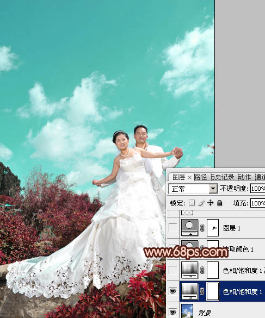This screenshot has width=265, height=318.
Task: Click the lock all padlock icon
Action: [x=219, y=203]
